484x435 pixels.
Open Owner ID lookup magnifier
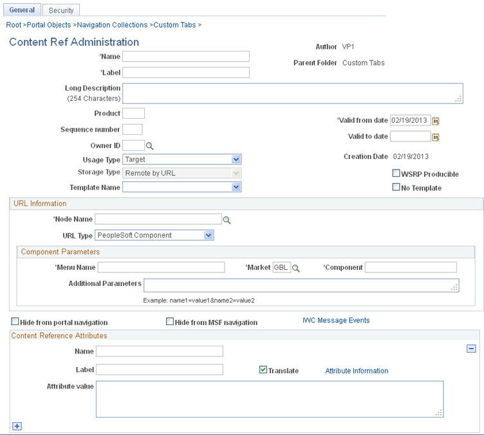click(x=150, y=146)
